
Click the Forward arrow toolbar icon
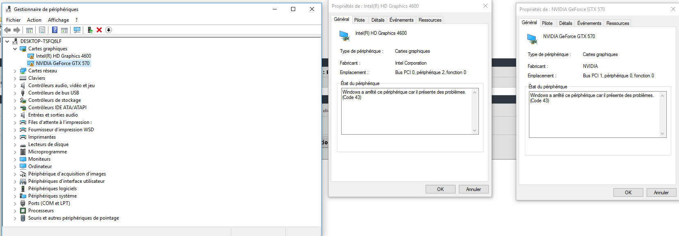point(17,30)
